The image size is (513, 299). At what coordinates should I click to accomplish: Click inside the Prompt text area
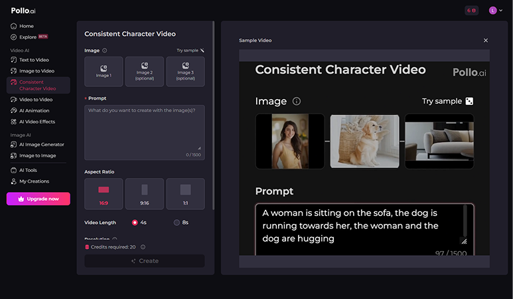[144, 132]
